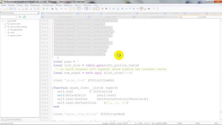This screenshot has height=125, width=222.
Task: Open the Вид menu
Action: 26,5
